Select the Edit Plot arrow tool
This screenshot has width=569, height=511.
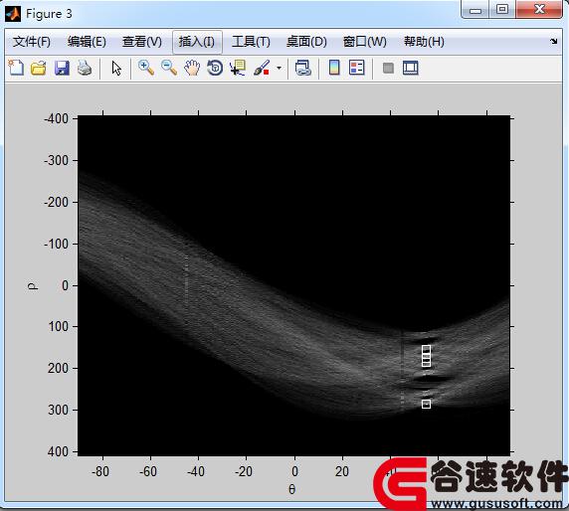[x=116, y=69]
